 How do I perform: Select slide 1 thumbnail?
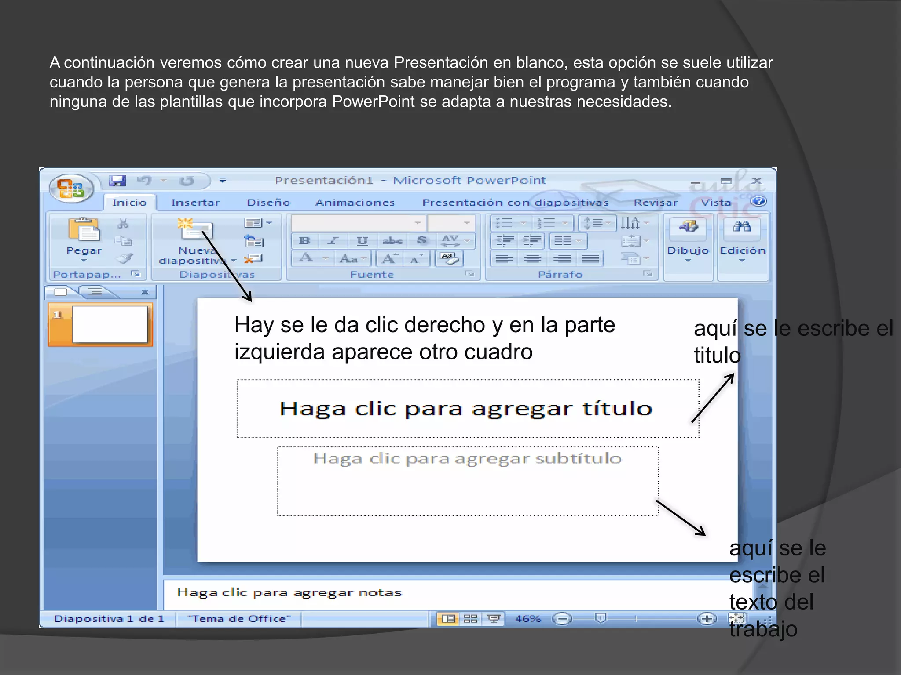(109, 324)
